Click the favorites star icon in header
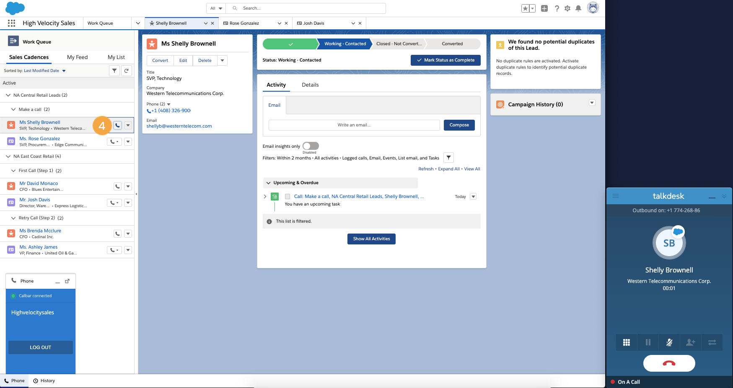 click(525, 8)
